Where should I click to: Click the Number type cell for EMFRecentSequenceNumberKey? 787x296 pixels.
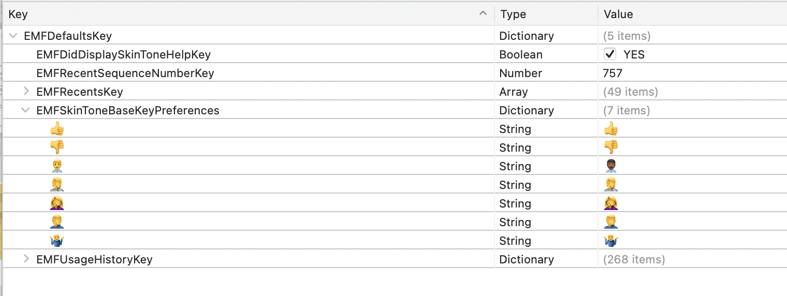click(520, 73)
